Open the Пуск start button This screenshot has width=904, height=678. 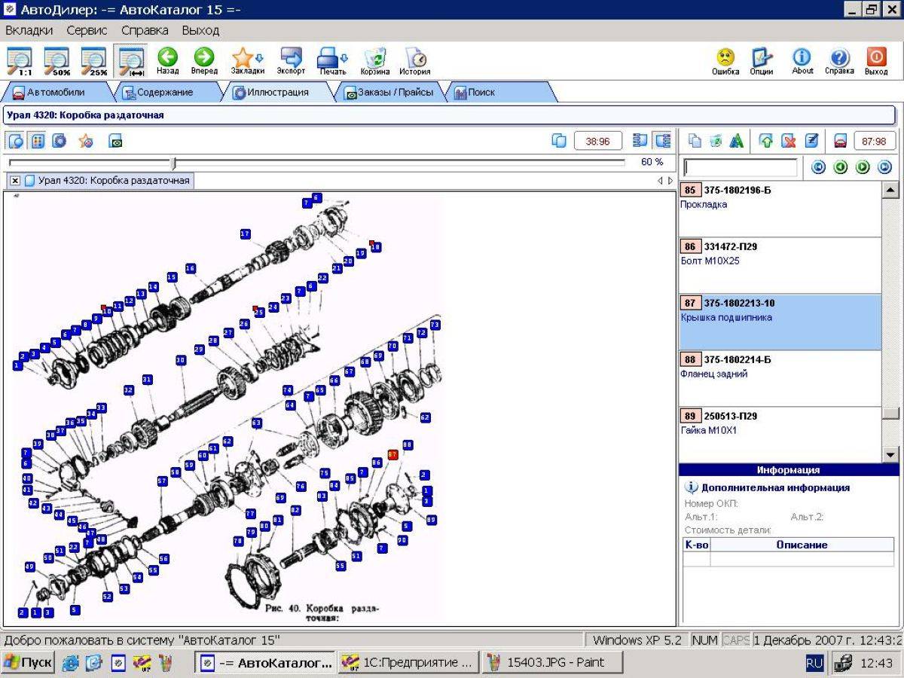(x=28, y=663)
